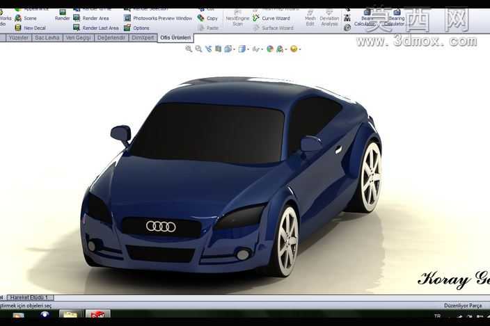The image size is (490, 326).
Task: Click the large Render button icon
Action: point(63,13)
